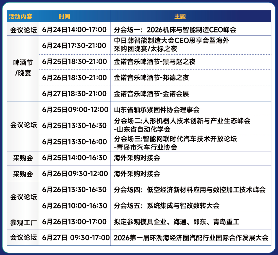
Task: Click the 6月25日14:00-16:30 time cell
Action: [75, 159]
